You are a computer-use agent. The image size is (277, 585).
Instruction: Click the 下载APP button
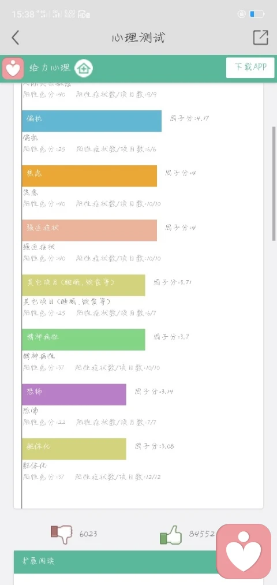[x=250, y=68]
